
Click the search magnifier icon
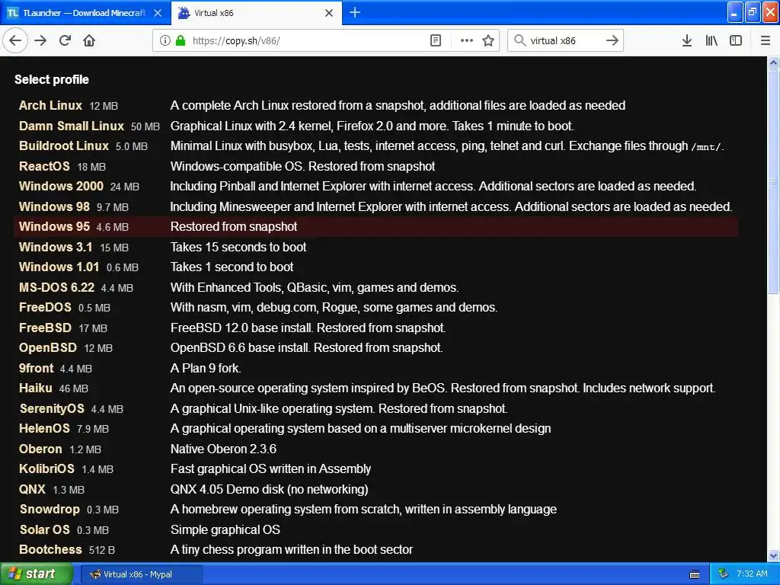click(x=519, y=40)
